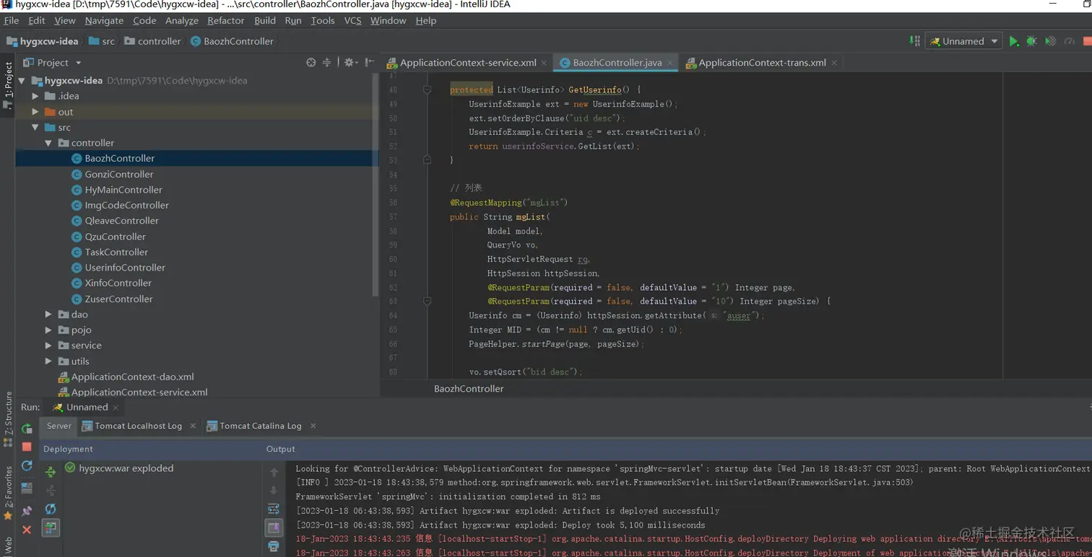Expand the out folder
This screenshot has width=1092, height=557.
[x=35, y=112]
